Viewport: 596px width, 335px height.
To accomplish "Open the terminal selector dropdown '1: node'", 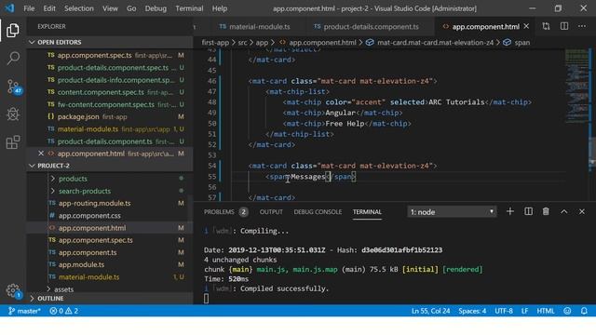I will pos(452,212).
